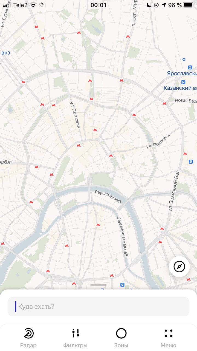Select the railway icon below Казанский label

(x=183, y=82)
